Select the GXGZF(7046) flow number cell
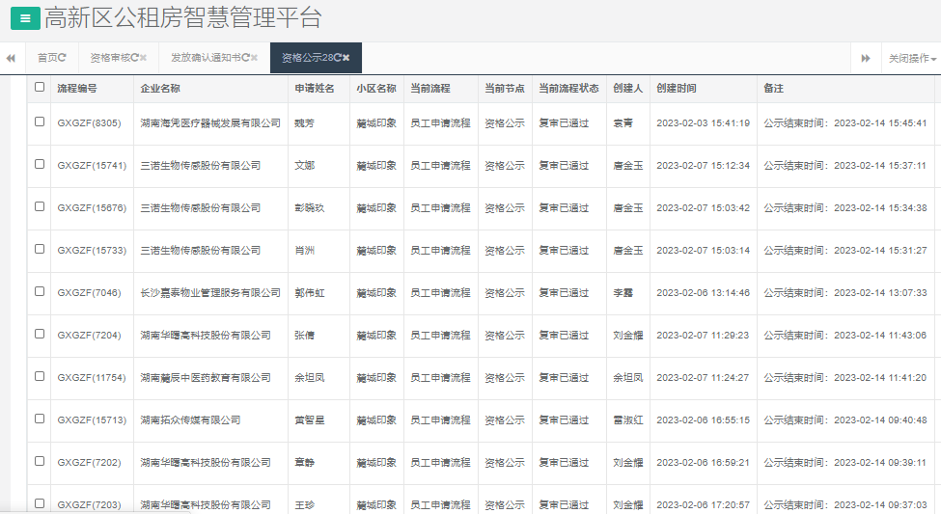This screenshot has width=941, height=514. pyautogui.click(x=90, y=293)
